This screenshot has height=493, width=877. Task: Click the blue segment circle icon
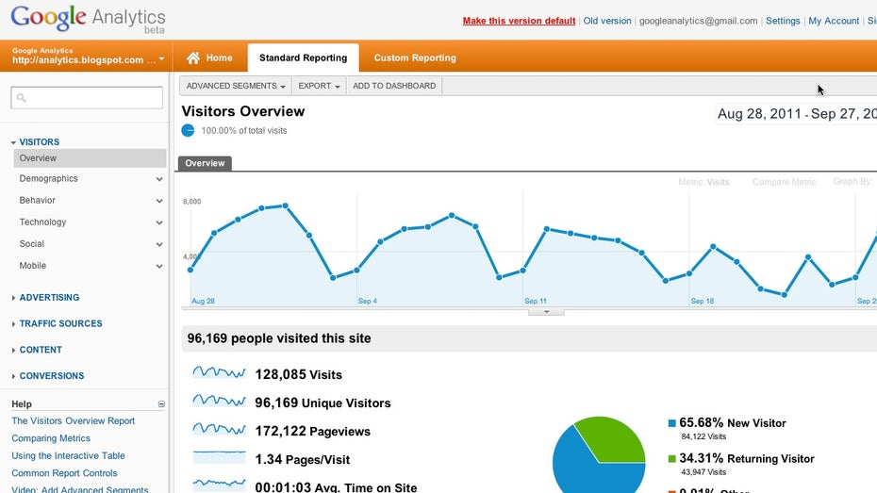(188, 130)
